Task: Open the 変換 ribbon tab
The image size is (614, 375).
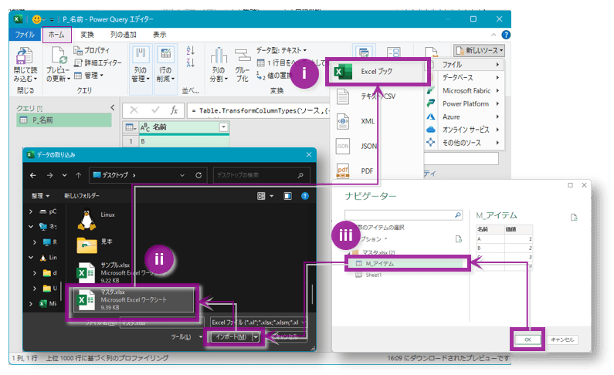Action: (x=87, y=35)
